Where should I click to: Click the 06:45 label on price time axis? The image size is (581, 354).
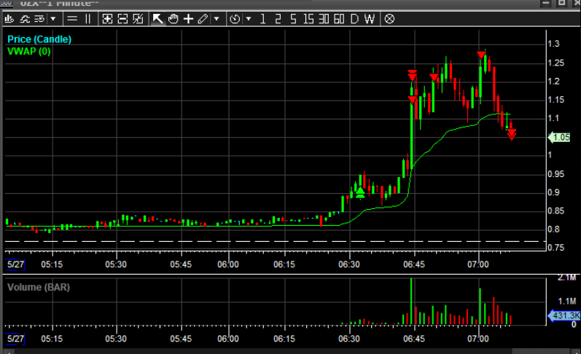pos(414,264)
